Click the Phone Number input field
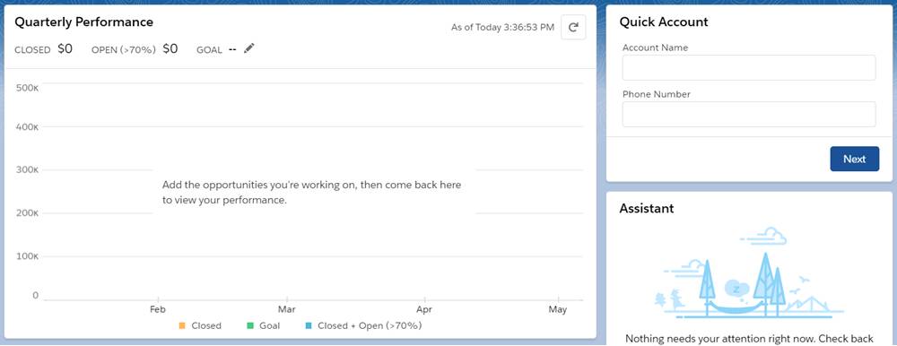Screen dimensions: 897x346 (749, 115)
